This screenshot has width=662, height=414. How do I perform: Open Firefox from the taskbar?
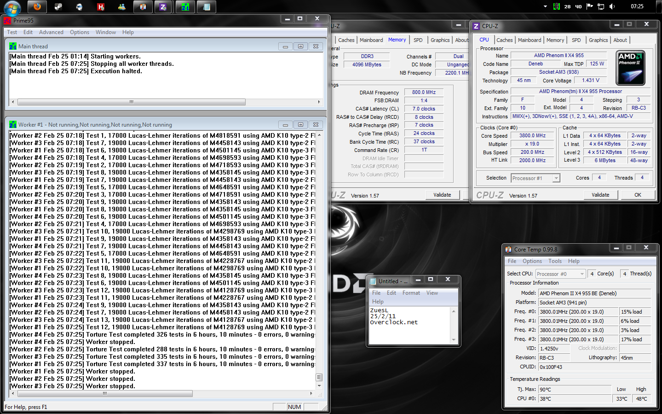click(x=37, y=7)
